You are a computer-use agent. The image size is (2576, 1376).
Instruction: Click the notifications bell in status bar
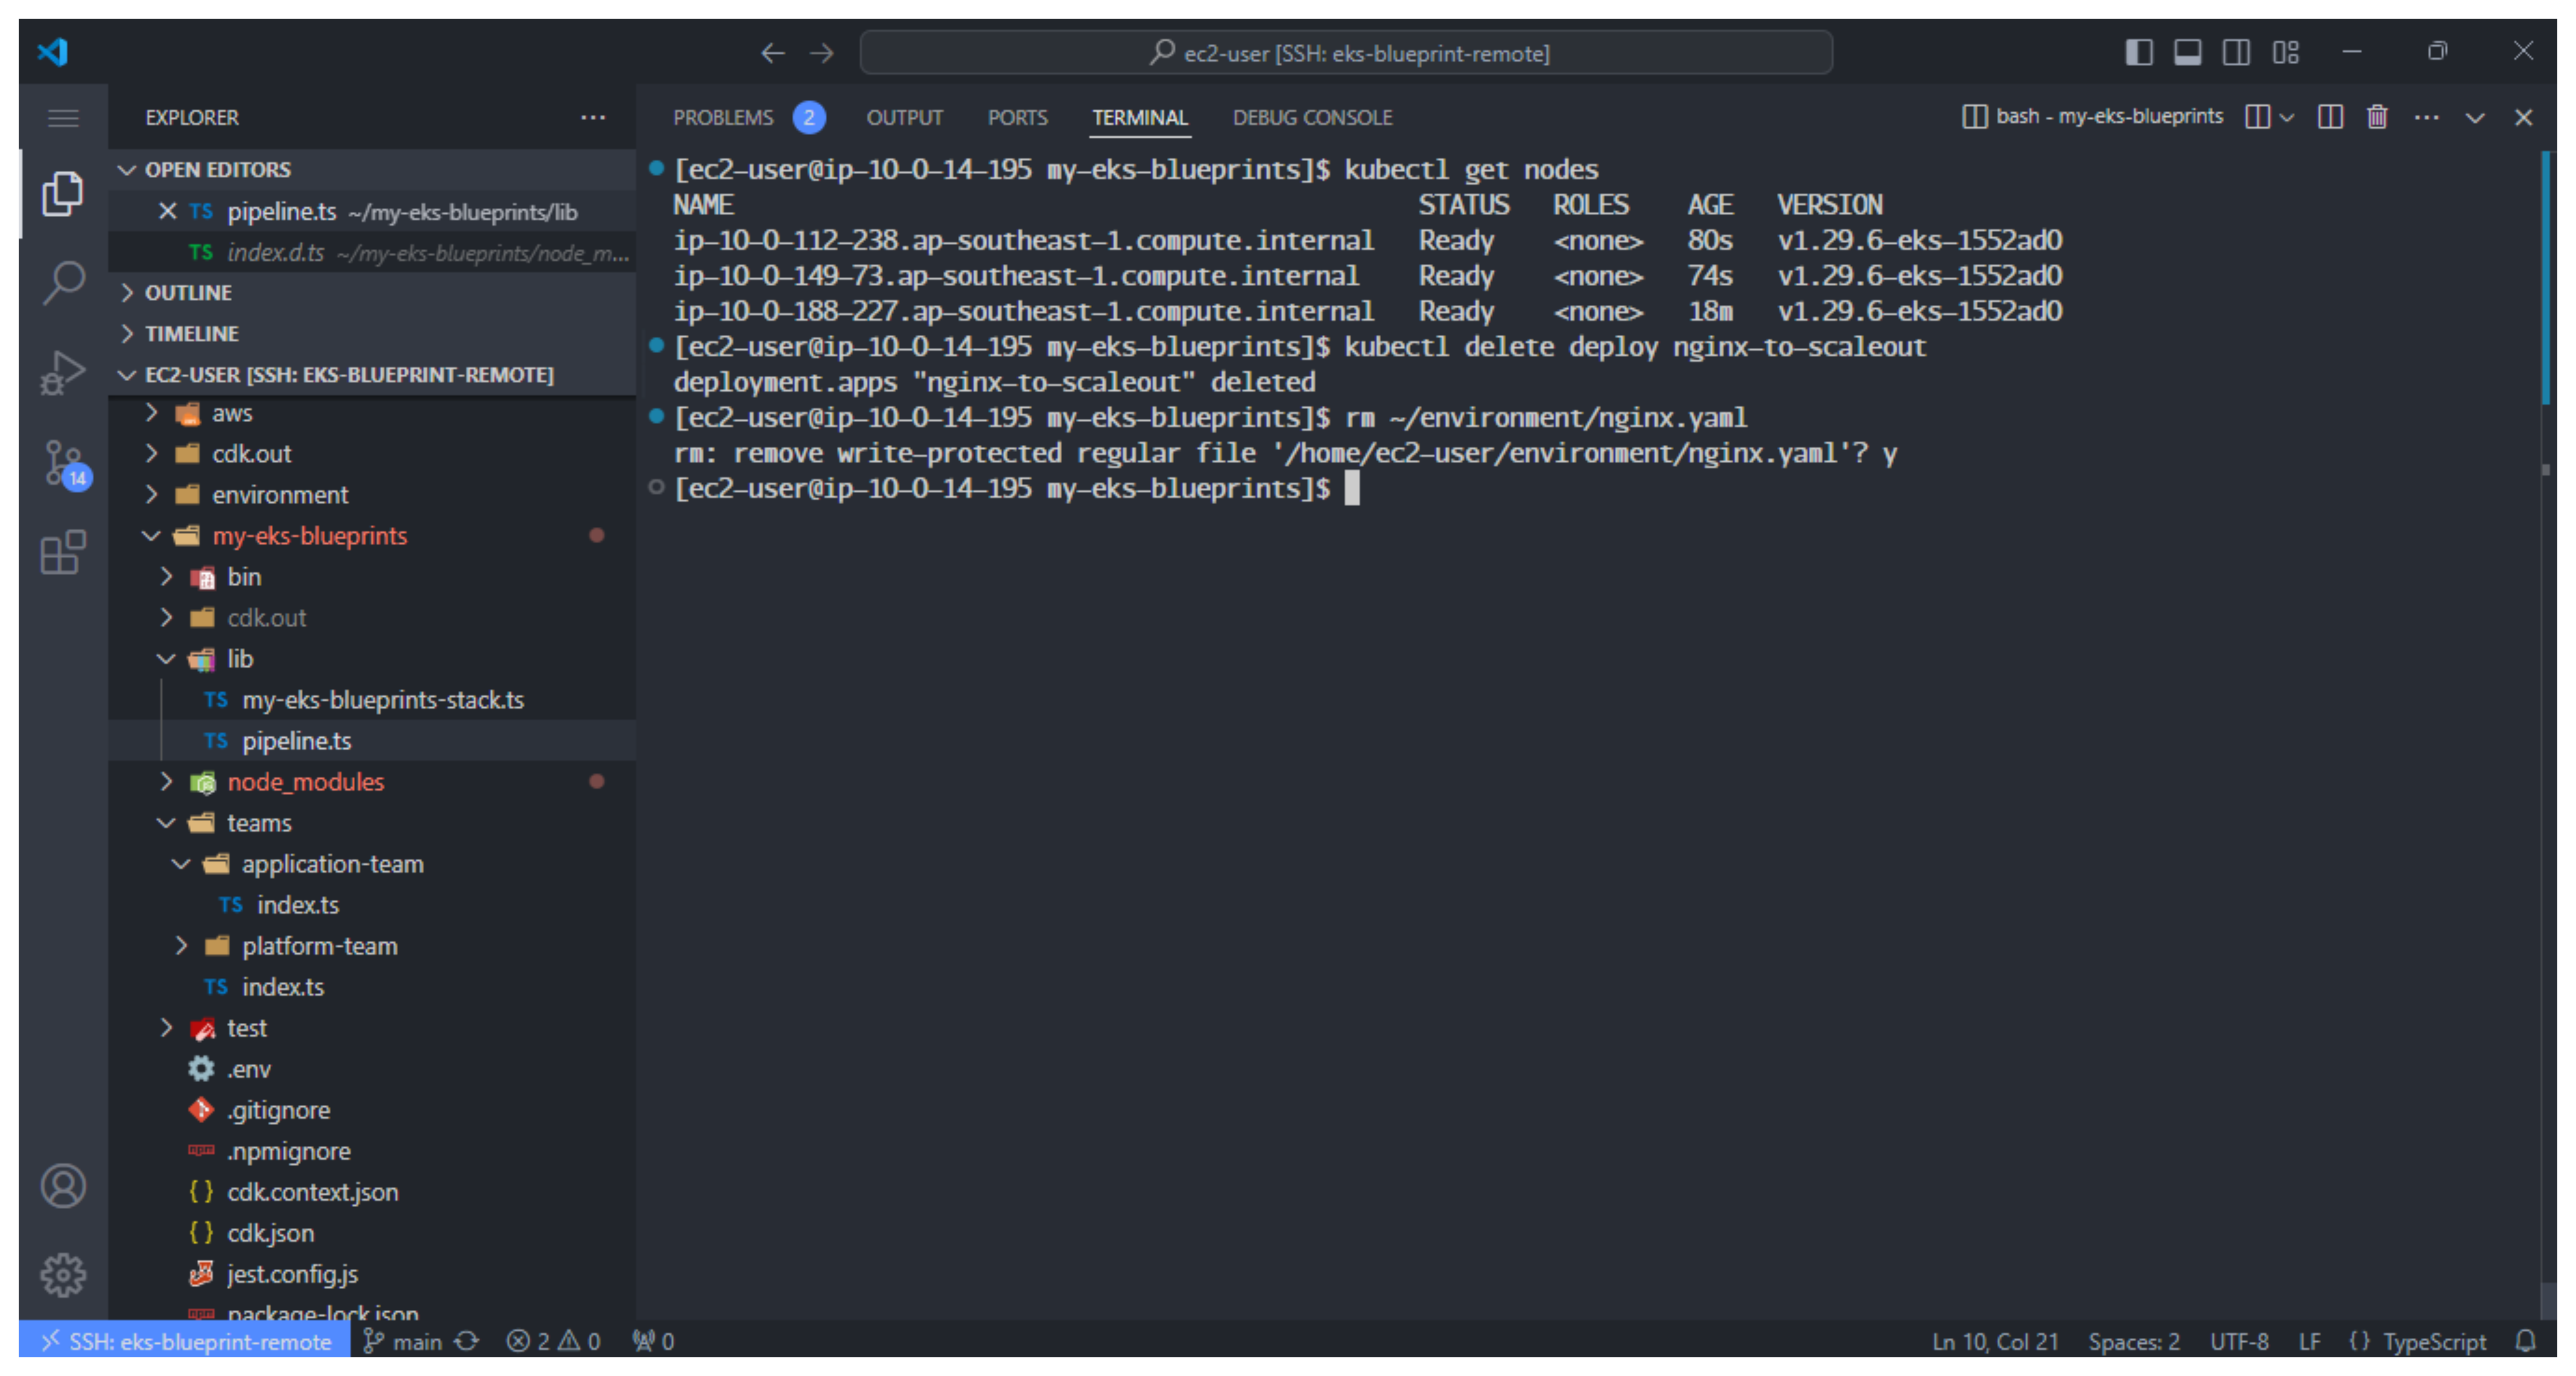coord(2525,1341)
